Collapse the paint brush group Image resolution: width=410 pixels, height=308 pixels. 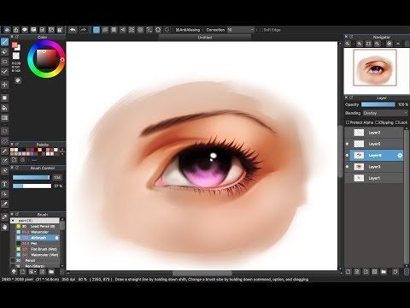pyautogui.click(x=13, y=221)
